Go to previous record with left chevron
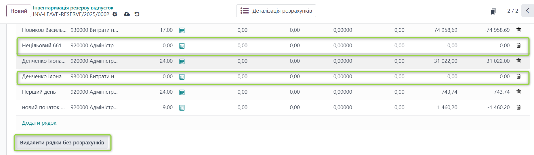The width and height of the screenshot is (534, 155). 527,11
